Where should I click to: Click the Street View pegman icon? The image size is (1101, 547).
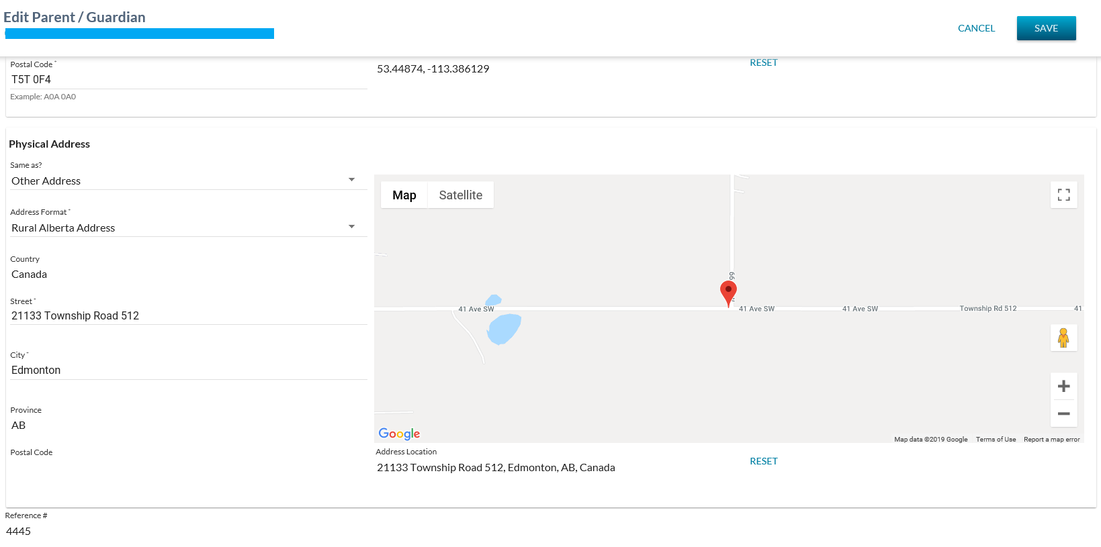[x=1063, y=338]
